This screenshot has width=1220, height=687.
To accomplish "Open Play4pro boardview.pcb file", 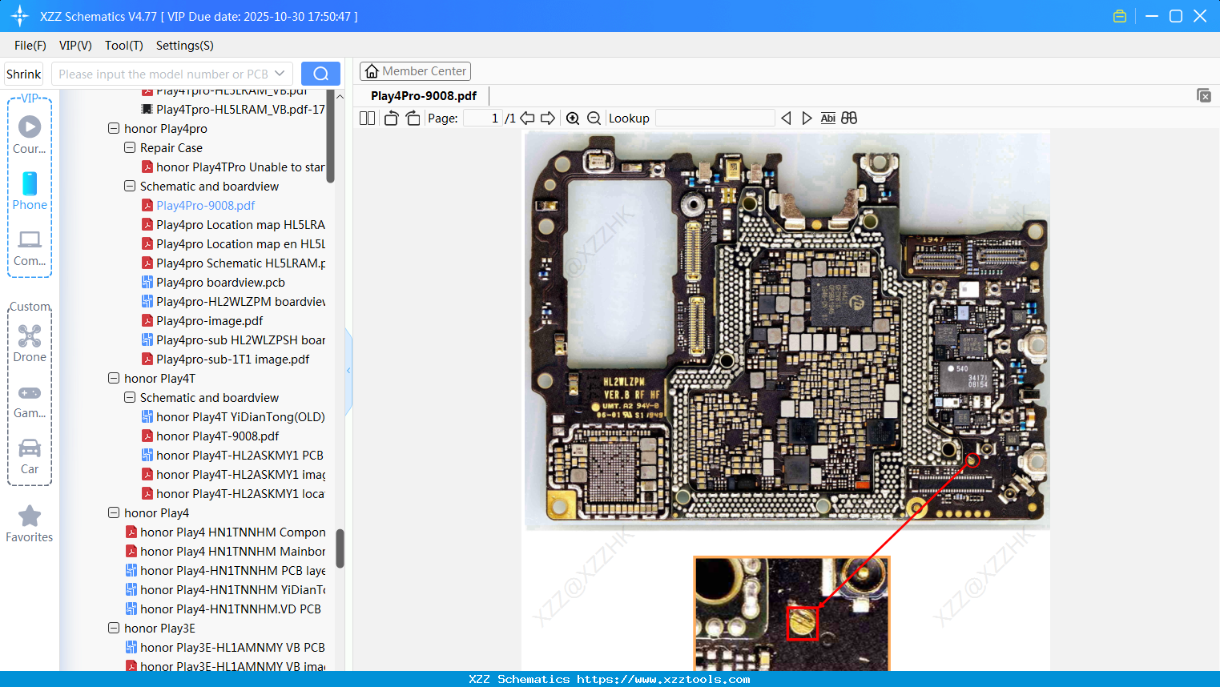I will pyautogui.click(x=220, y=283).
